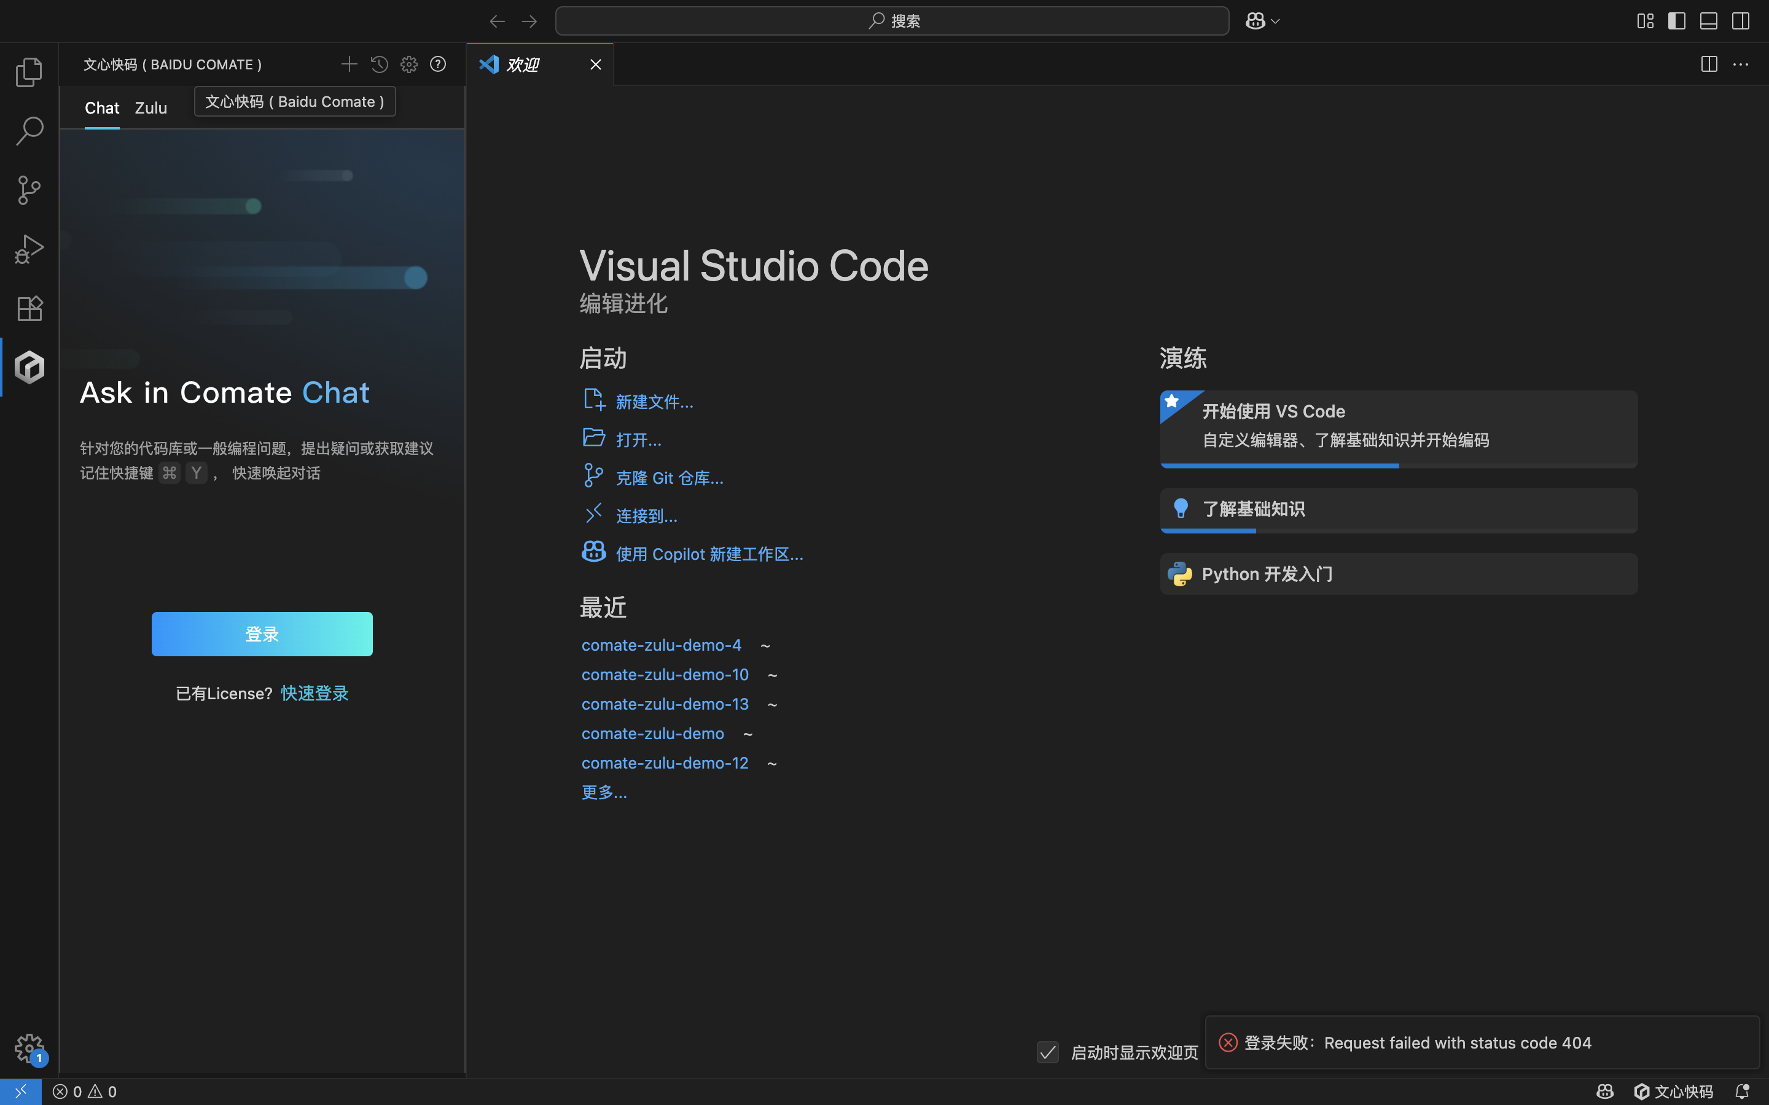
Task: Open Python 开发入门 walkthrough card
Action: (x=1399, y=574)
